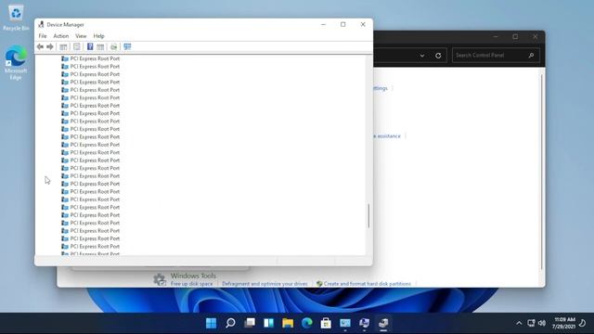Select the Microsoft Edge desktop shortcut
The width and height of the screenshot is (594, 334).
click(16, 63)
